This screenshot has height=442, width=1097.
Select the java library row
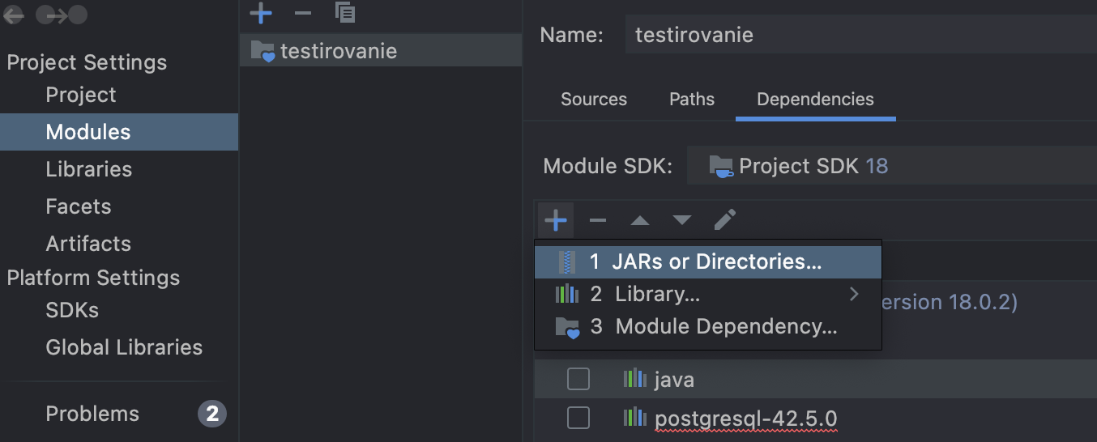(816, 379)
